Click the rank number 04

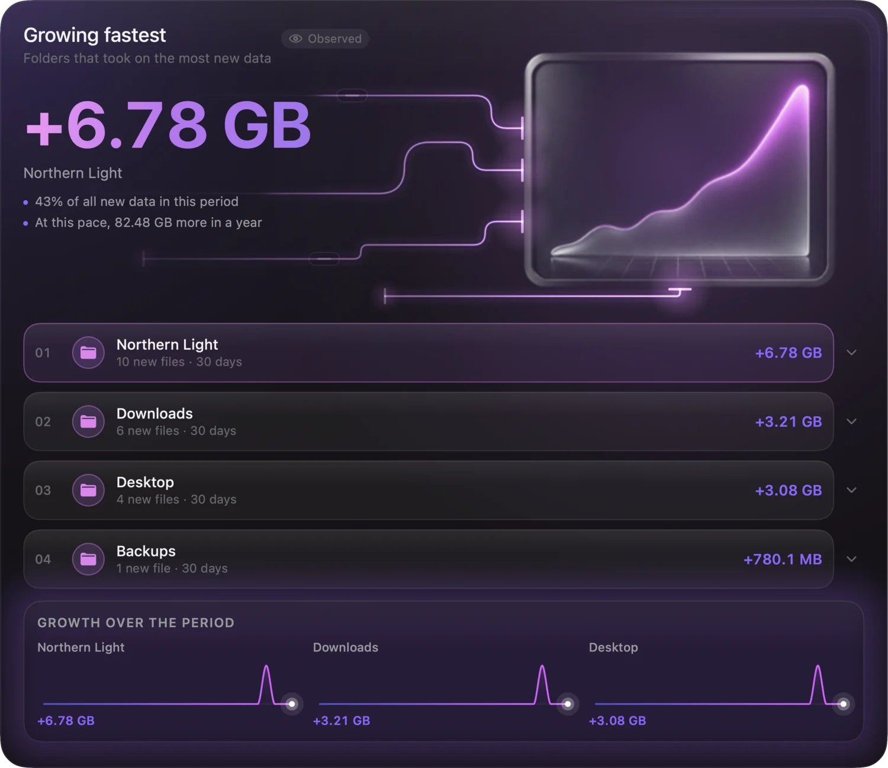[43, 560]
